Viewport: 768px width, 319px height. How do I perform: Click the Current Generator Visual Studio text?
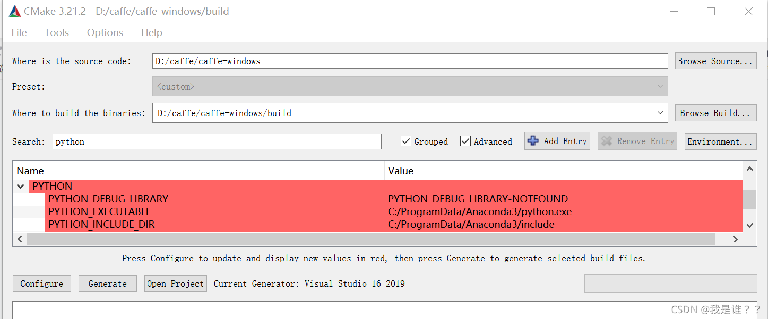click(309, 283)
